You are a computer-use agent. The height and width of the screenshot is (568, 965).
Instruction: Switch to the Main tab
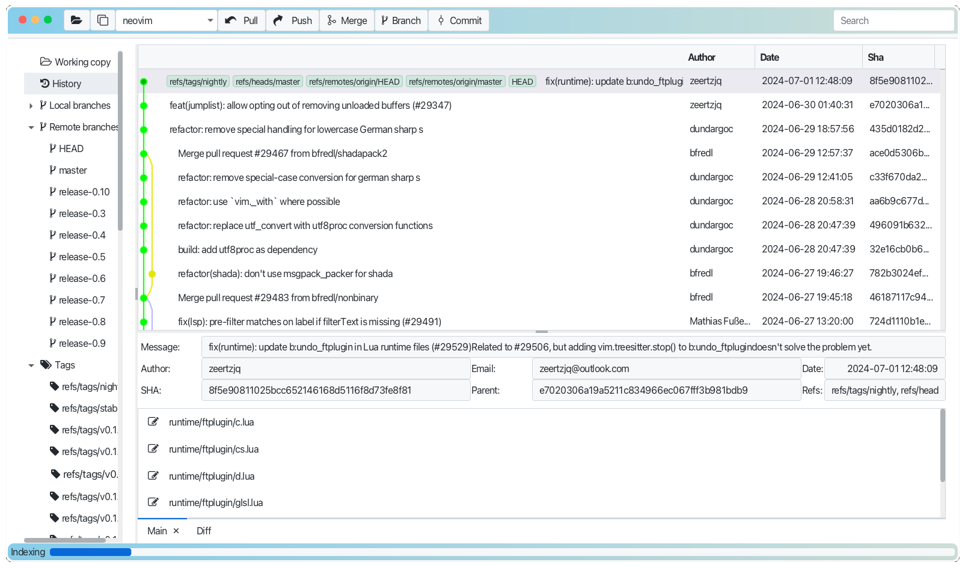tap(157, 531)
